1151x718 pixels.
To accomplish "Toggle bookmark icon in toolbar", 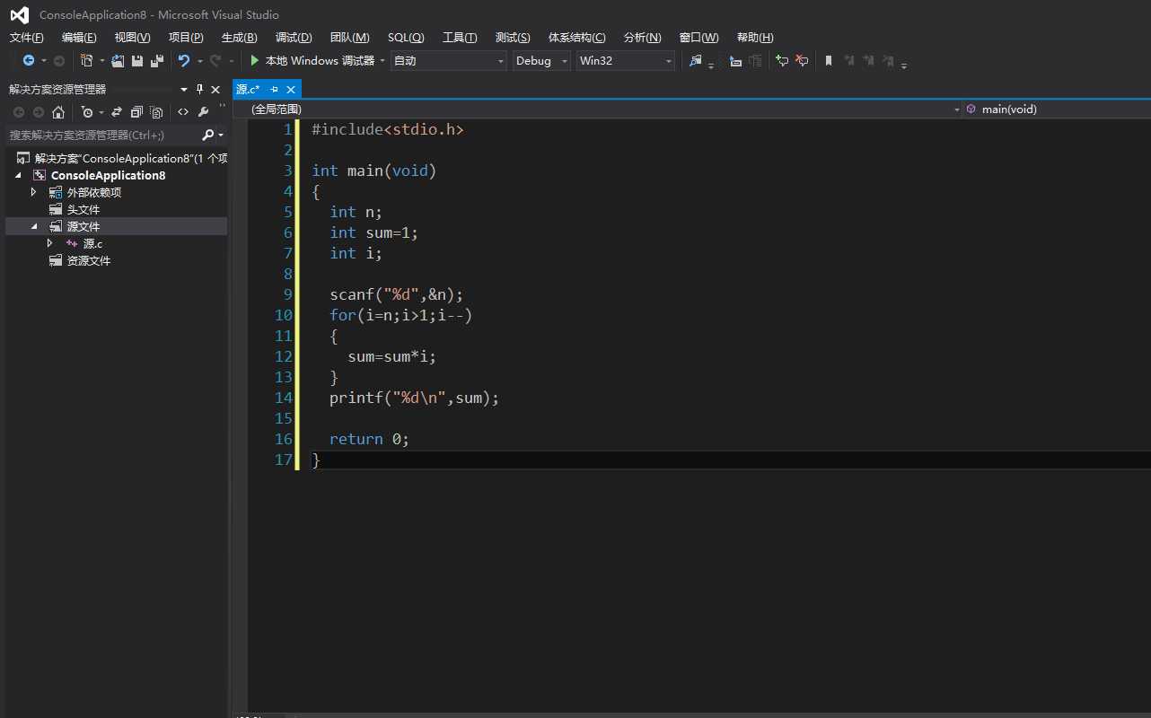I will [829, 61].
